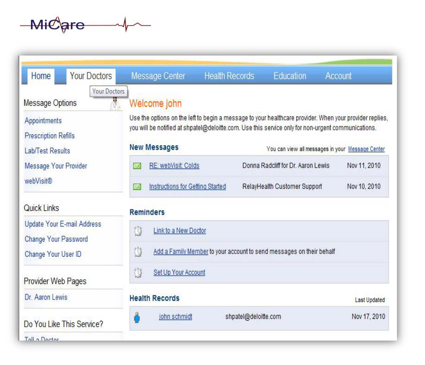Open Prescription Refills in Message Options
425x365 pixels.
[x=49, y=135]
